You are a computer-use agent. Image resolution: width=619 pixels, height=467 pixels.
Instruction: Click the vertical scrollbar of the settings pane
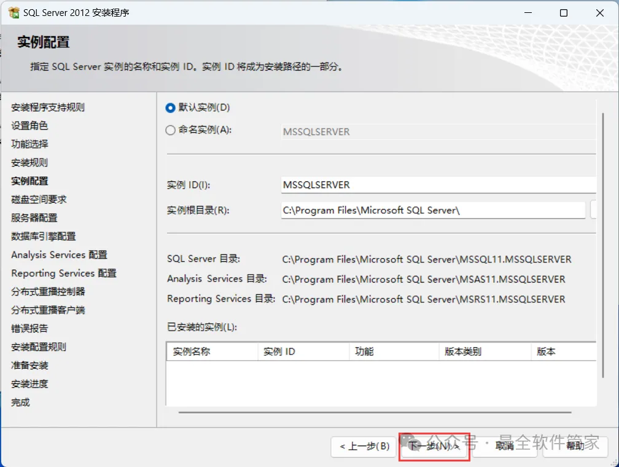tap(603, 245)
